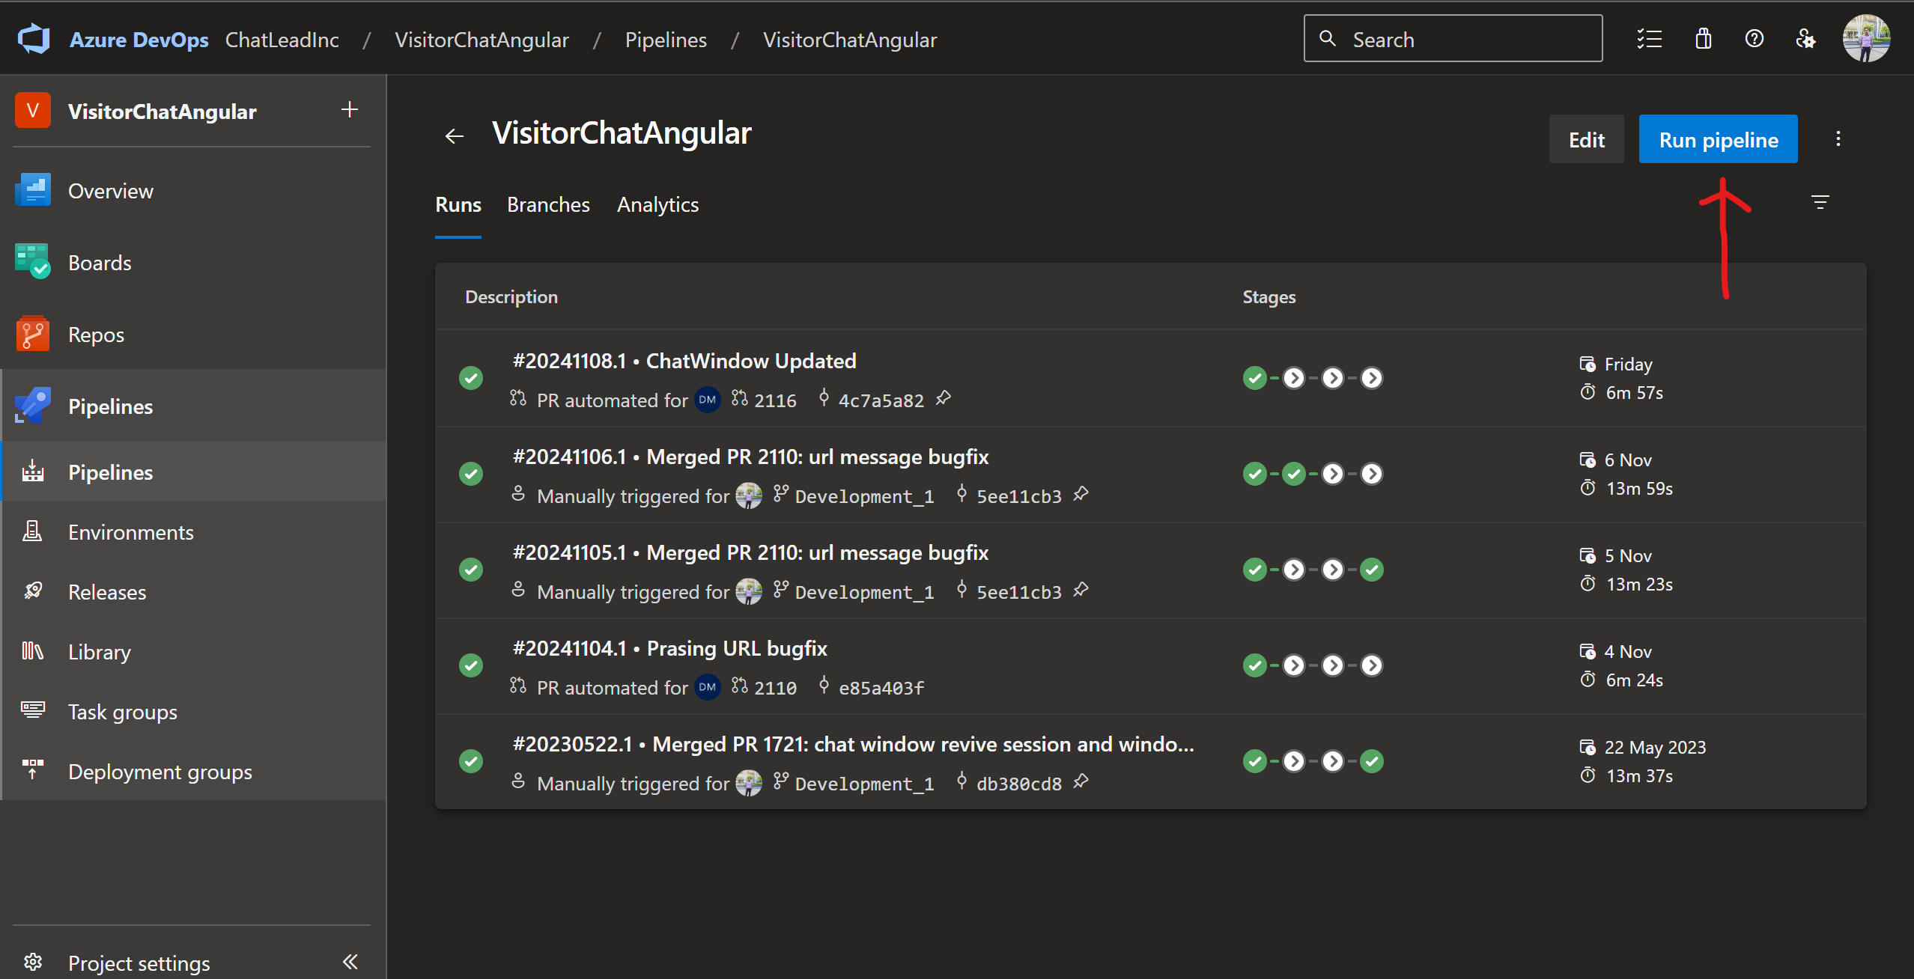Go back using the left arrow
The width and height of the screenshot is (1914, 979).
454,136
